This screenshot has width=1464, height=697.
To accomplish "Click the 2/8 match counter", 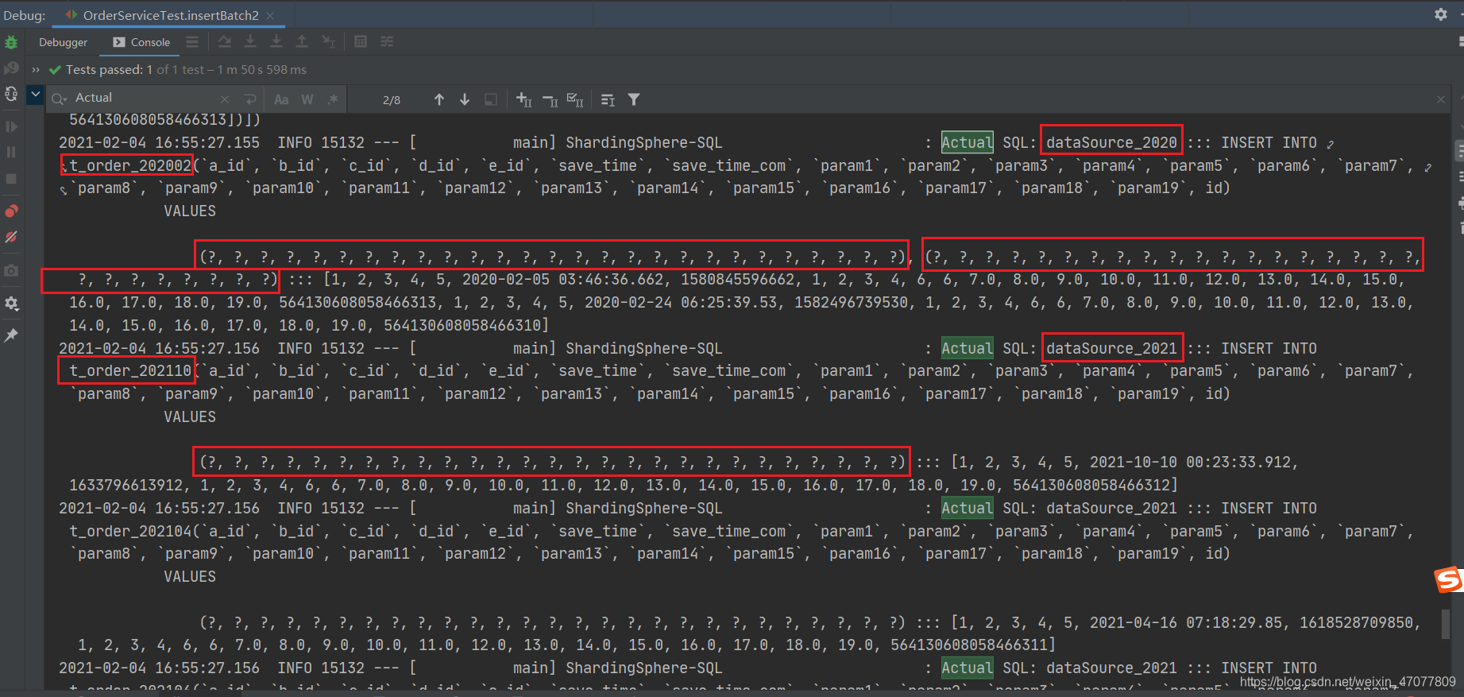I will [392, 100].
